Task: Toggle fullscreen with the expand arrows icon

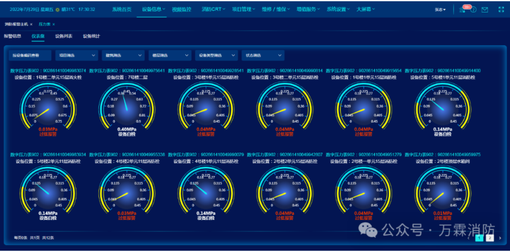Action: pos(501,9)
